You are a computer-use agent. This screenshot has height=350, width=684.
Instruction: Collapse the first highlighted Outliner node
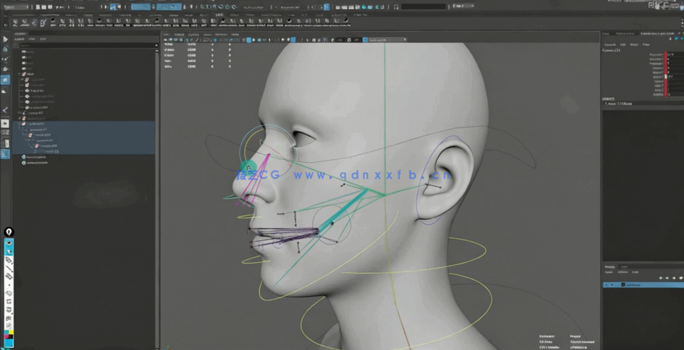(20, 124)
